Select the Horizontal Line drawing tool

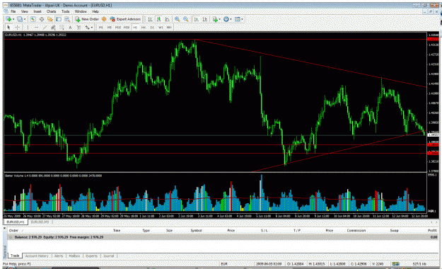pyautogui.click(x=36, y=28)
